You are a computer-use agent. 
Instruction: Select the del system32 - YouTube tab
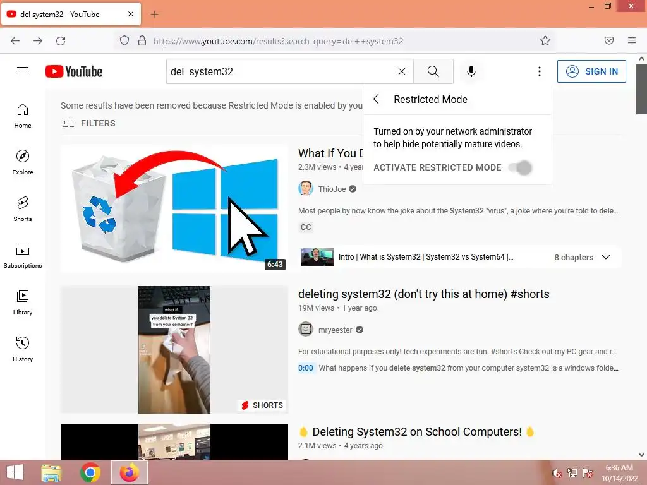pyautogui.click(x=71, y=14)
